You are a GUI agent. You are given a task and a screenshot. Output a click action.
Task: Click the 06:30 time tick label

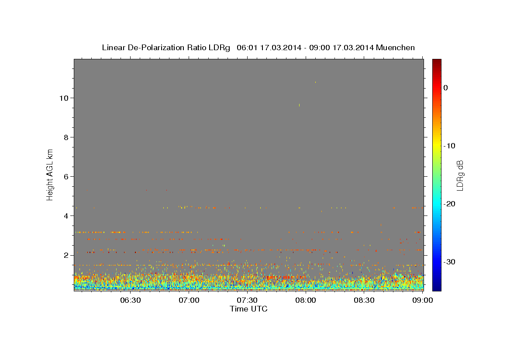point(131,300)
